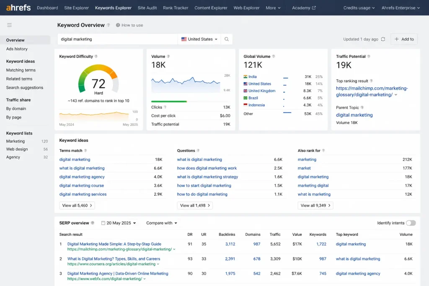Image resolution: width=429 pixels, height=286 pixels.
Task: Click the Brazil flag icon
Action: (246, 98)
